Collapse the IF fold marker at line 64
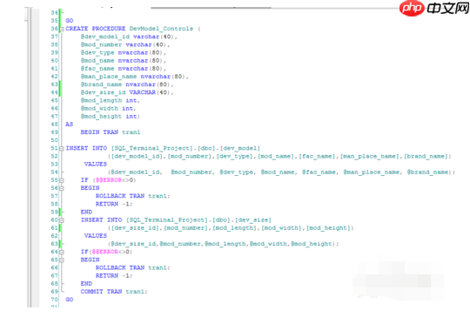 tap(62, 253)
